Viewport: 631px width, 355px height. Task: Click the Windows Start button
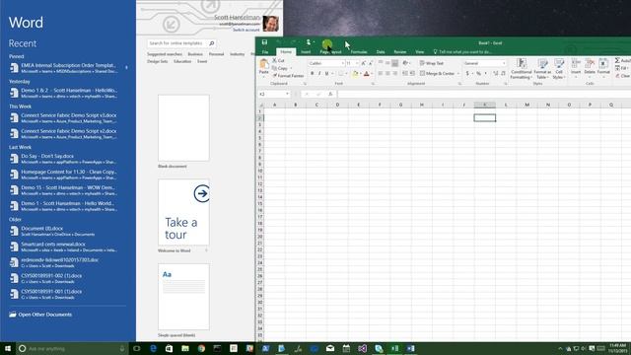[x=8, y=348]
